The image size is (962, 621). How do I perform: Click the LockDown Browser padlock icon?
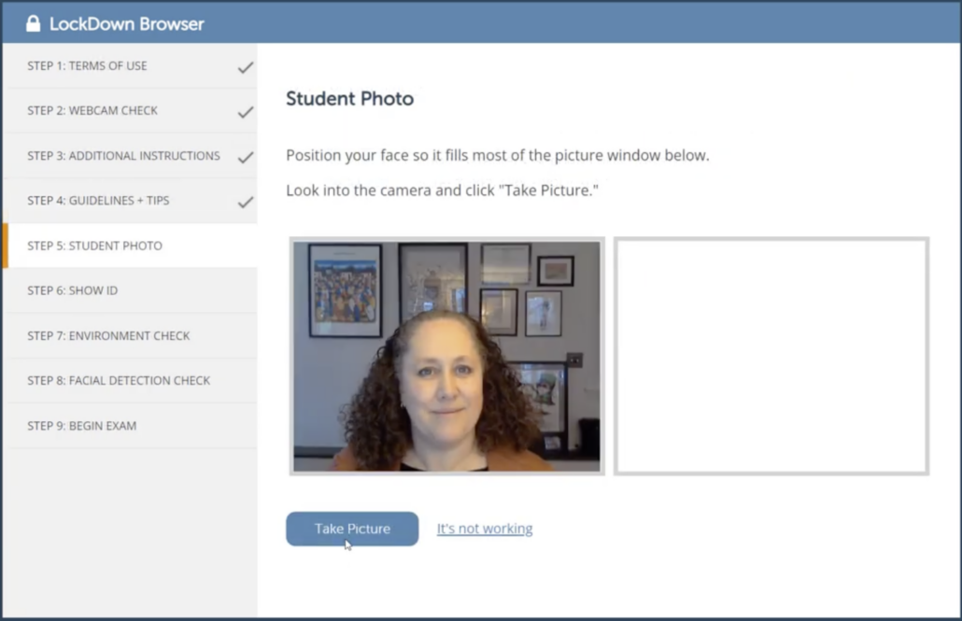click(x=33, y=24)
